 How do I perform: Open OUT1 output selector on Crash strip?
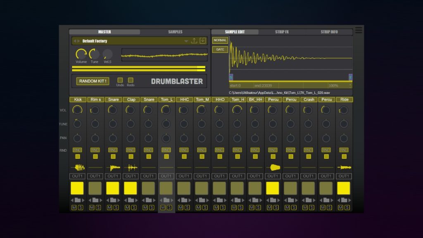(308, 176)
